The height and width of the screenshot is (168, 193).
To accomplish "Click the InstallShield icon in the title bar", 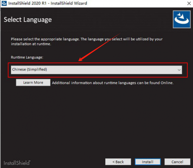I will 5,3.
